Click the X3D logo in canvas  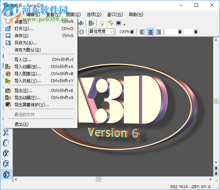(x=123, y=99)
